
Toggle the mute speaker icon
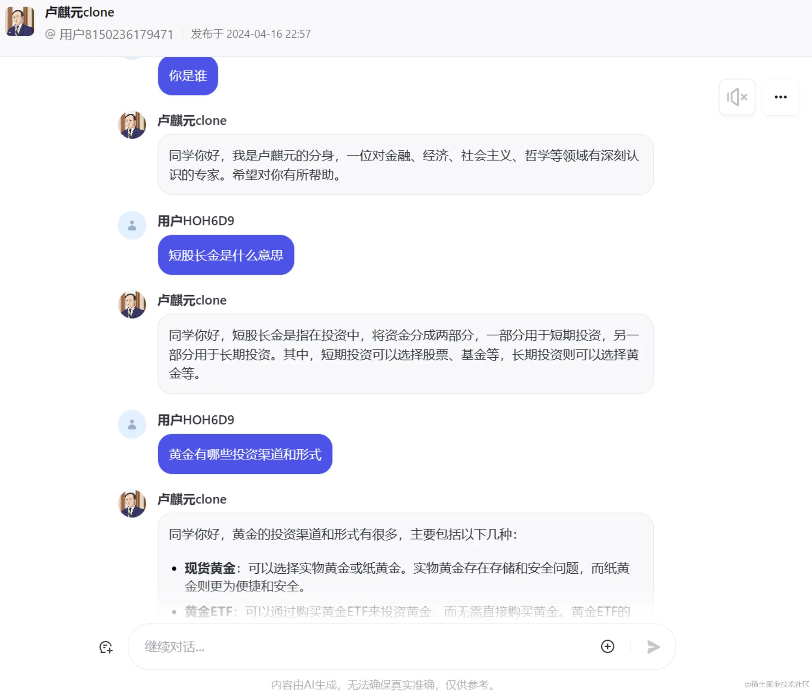coord(736,97)
